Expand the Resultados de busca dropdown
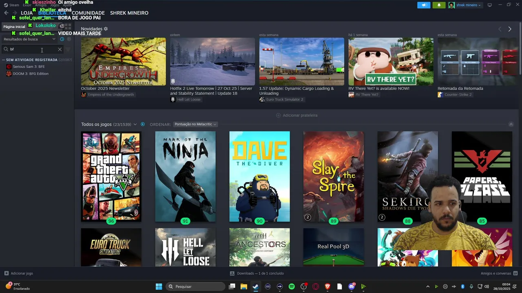This screenshot has height=293, width=522. [x=29, y=39]
